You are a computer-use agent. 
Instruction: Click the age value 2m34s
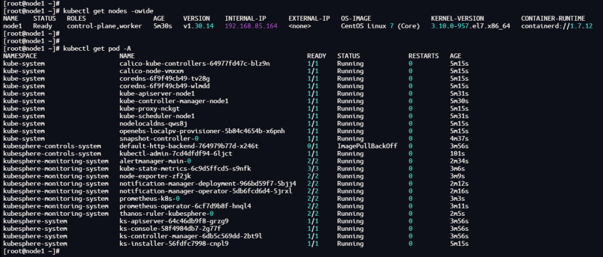pyautogui.click(x=459, y=161)
